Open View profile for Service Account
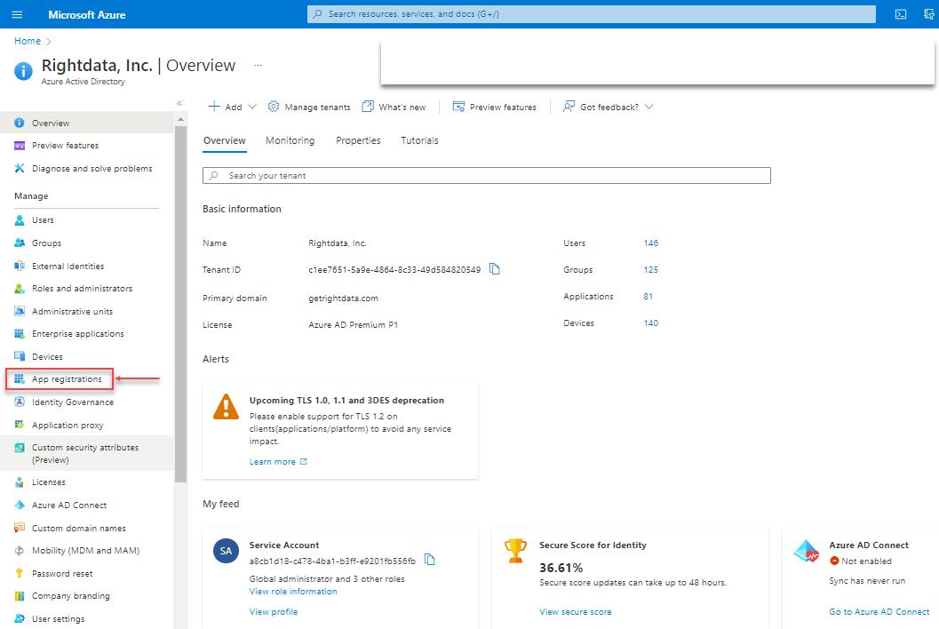This screenshot has width=939, height=629. click(x=273, y=611)
